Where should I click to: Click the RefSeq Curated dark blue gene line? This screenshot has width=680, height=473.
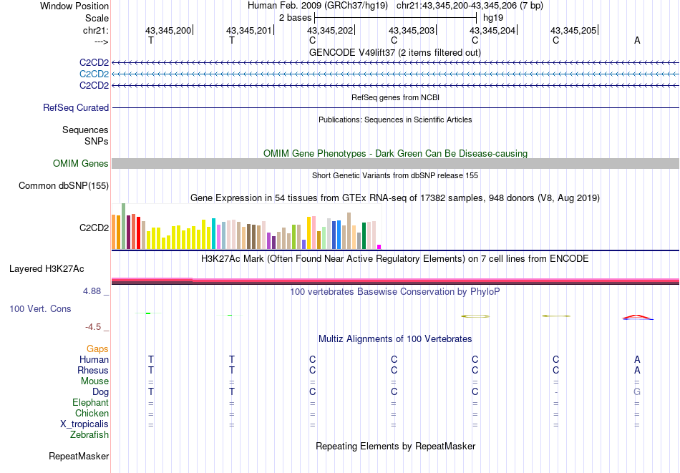[x=396, y=107]
